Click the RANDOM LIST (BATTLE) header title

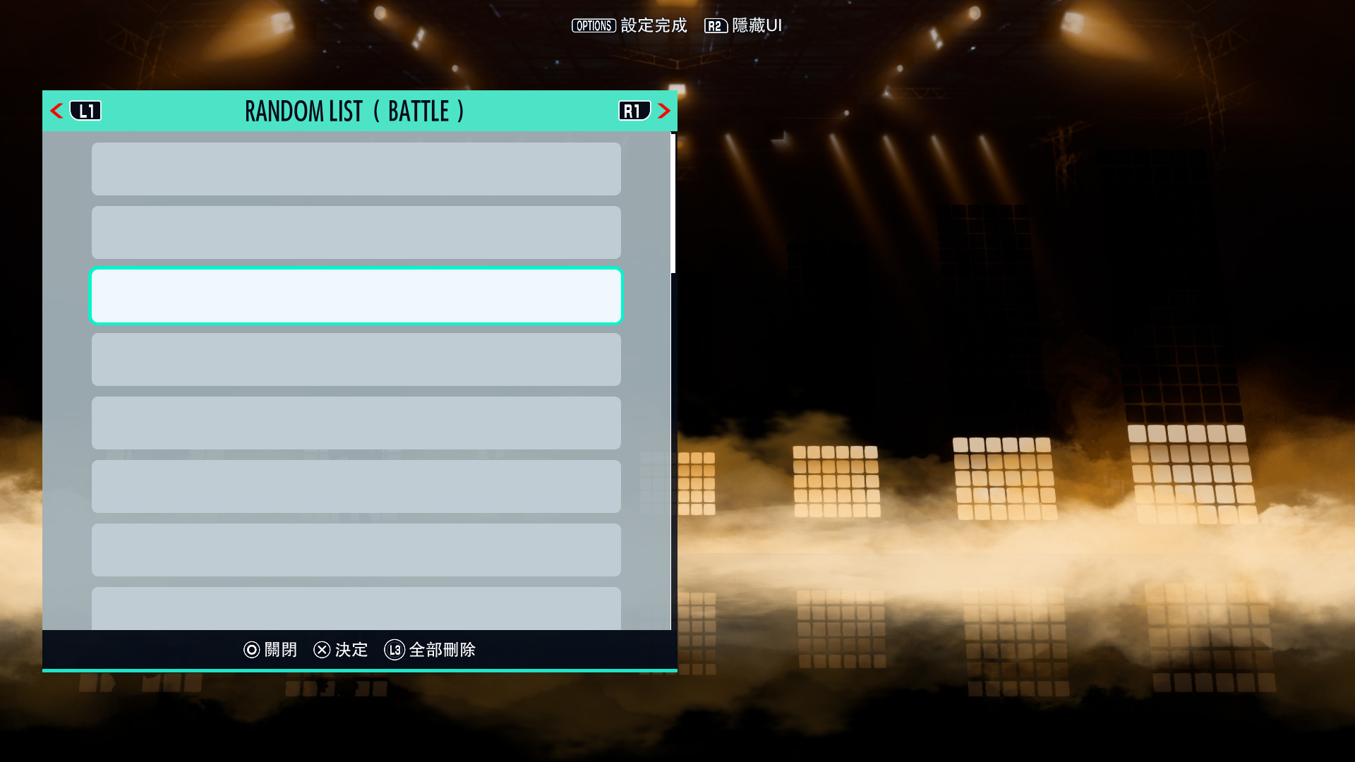(x=355, y=111)
